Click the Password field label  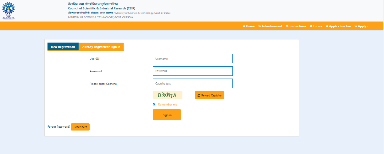pos(96,71)
